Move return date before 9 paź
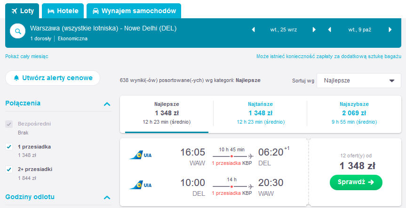This screenshot has height=208, width=406. 329,30
